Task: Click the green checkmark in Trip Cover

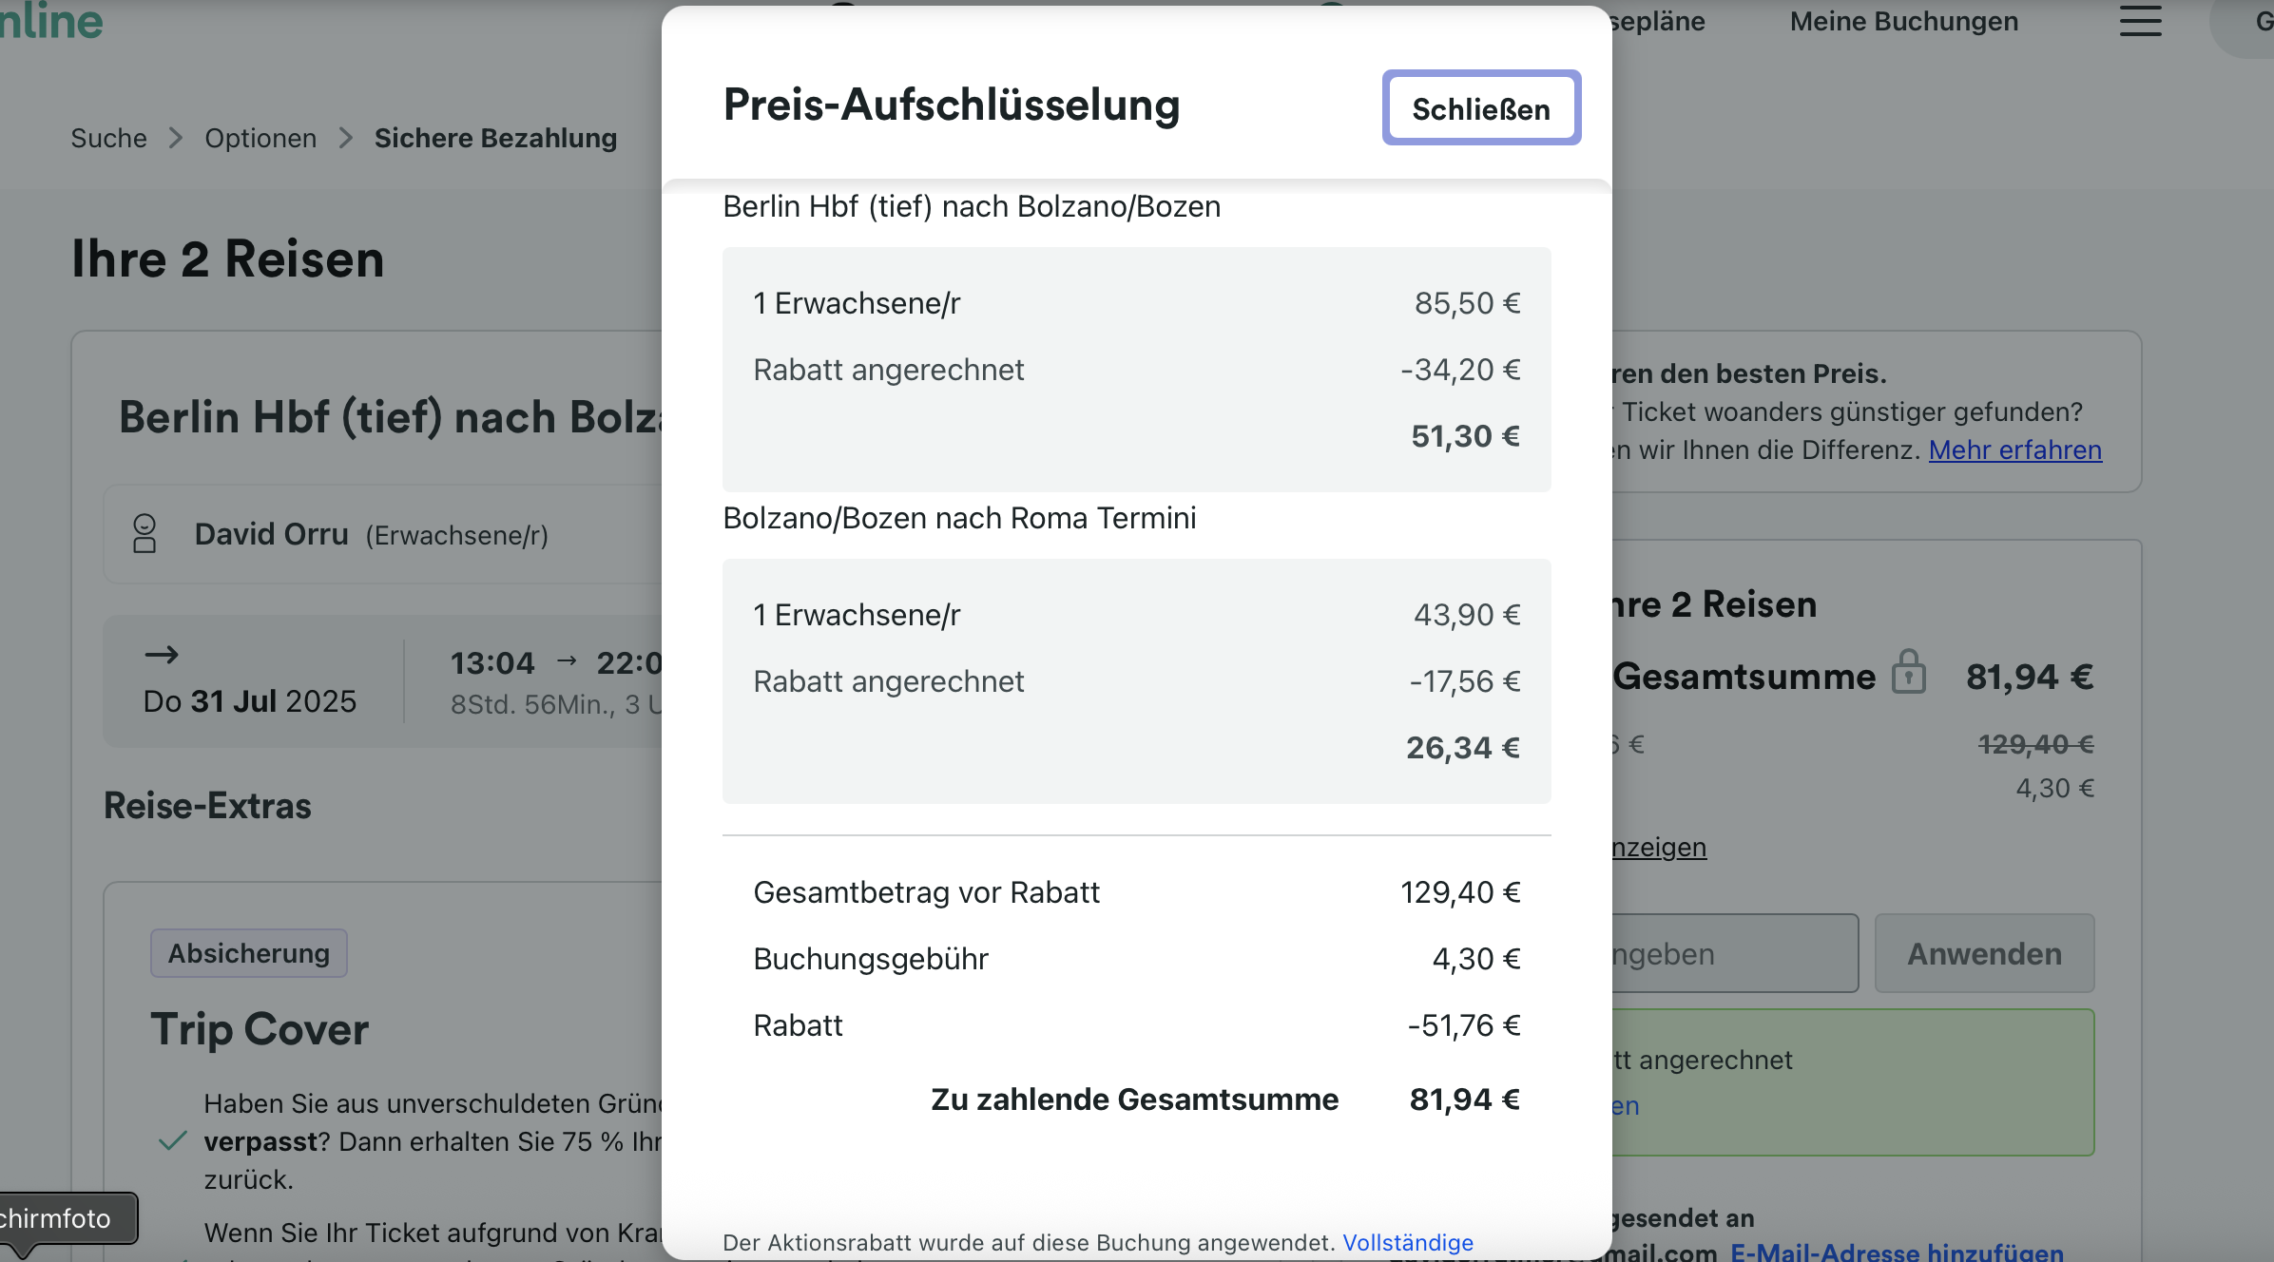Action: (172, 1141)
